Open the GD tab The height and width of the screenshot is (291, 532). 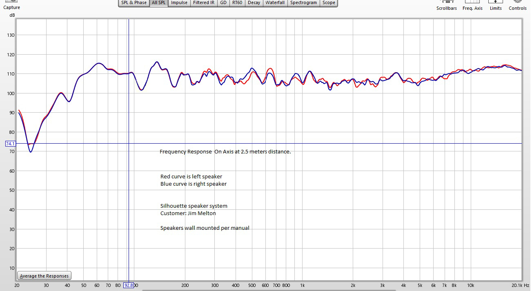pos(223,3)
